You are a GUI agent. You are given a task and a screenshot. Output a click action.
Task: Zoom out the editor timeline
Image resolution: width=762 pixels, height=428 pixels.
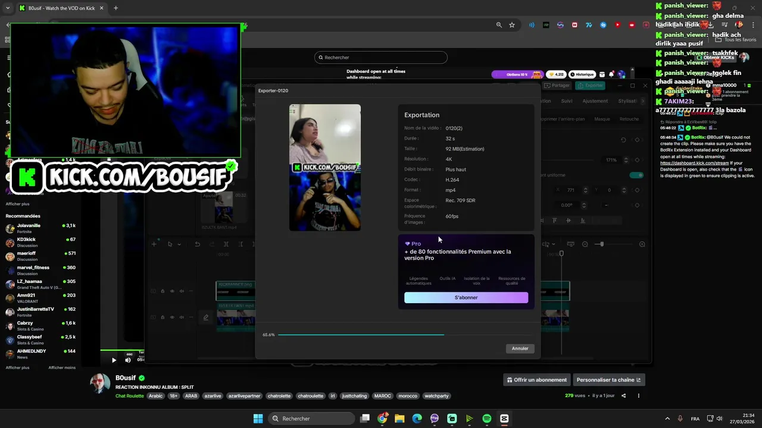click(585, 244)
